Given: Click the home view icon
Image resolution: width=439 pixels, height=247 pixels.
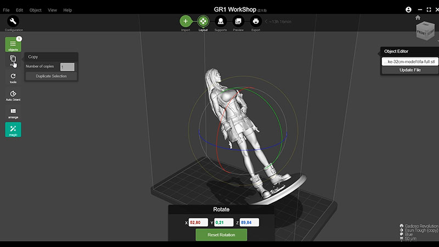Looking at the screenshot, I should 418,18.
